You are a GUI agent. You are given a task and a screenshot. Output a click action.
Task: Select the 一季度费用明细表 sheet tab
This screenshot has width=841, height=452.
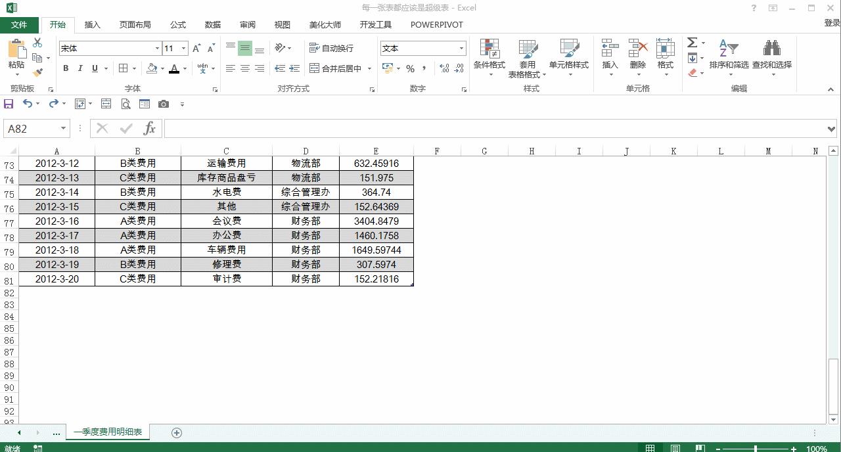108,432
